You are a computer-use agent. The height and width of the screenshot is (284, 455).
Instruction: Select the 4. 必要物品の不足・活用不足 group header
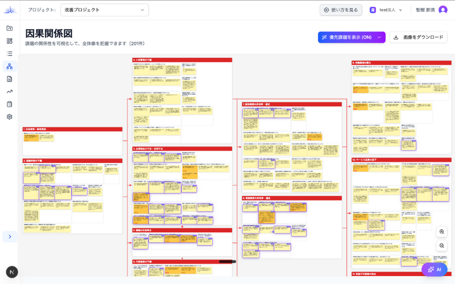tap(182, 149)
